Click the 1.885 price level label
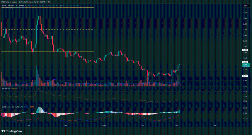 pos(245,50)
